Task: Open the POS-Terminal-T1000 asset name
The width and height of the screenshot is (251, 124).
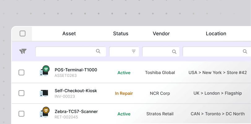Action: [x=76, y=70]
